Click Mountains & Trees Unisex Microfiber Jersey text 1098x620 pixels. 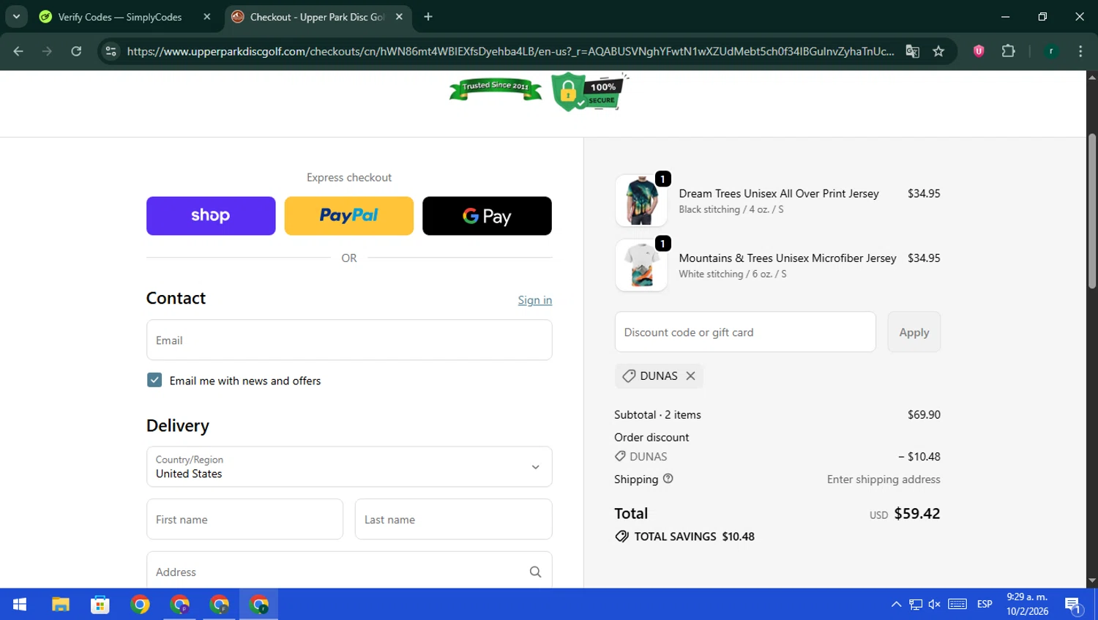(788, 258)
